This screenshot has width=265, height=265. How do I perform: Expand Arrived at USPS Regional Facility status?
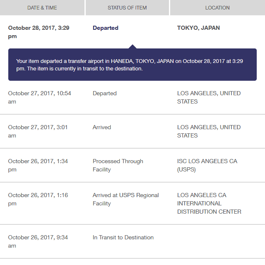pyautogui.click(x=125, y=199)
